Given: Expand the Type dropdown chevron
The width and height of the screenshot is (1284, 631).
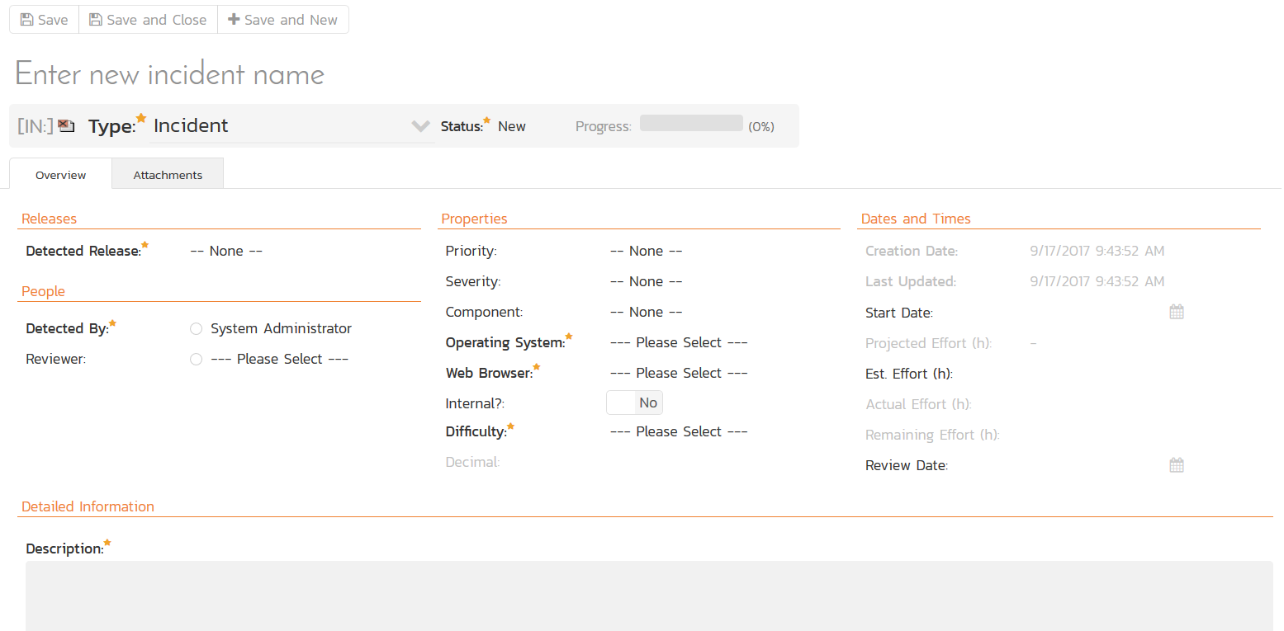Looking at the screenshot, I should pos(420,126).
